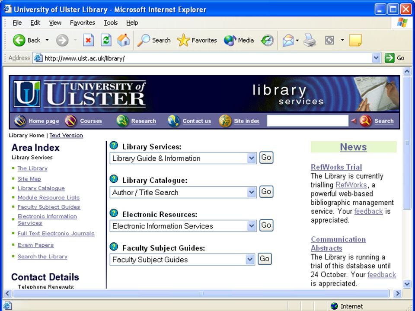This screenshot has width=415, height=311.
Task: Click the help icon beside Electronic Resources
Action: tap(114, 213)
